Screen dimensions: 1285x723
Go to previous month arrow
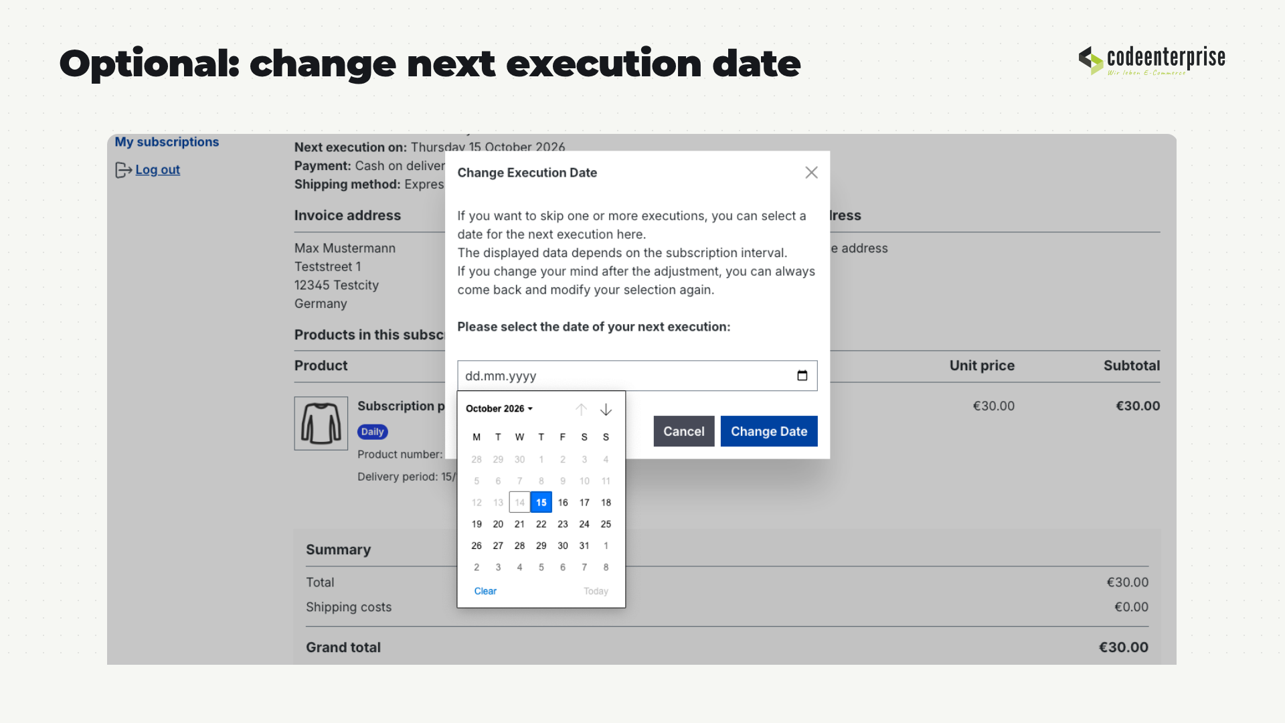[581, 409]
